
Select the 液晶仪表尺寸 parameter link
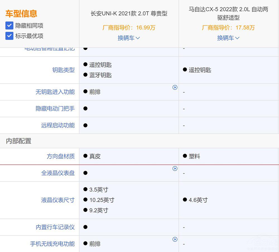[x=58, y=200]
